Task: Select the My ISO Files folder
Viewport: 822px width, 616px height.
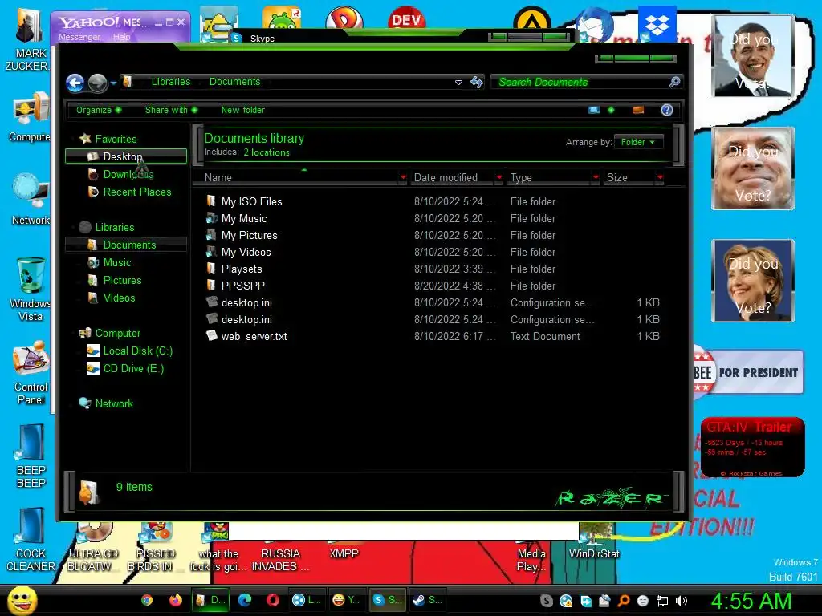Action: pyautogui.click(x=251, y=201)
